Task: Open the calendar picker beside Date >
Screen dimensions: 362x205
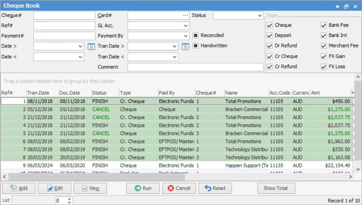Action: tap(91, 46)
